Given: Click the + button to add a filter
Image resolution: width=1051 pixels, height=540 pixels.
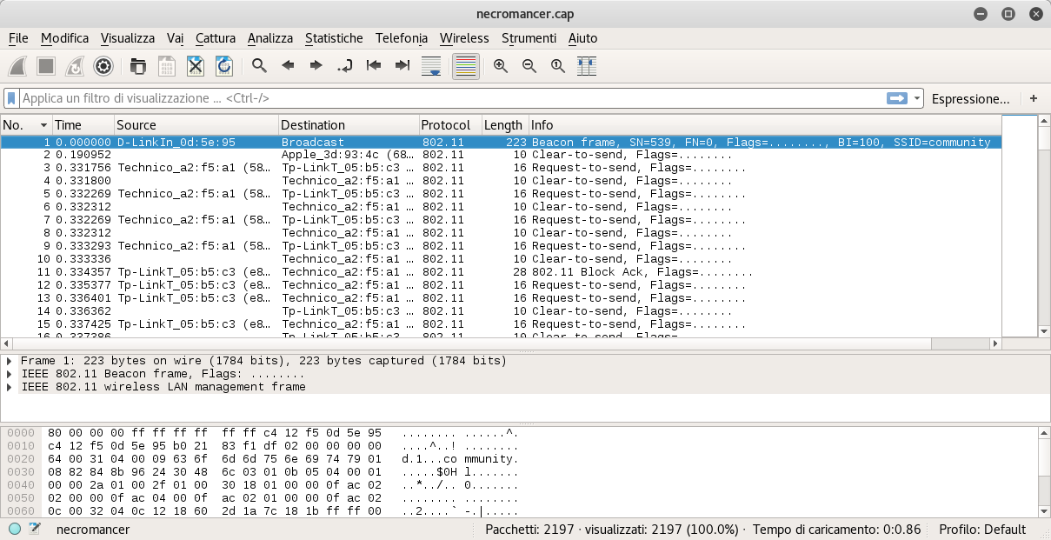Looking at the screenshot, I should point(1033,98).
